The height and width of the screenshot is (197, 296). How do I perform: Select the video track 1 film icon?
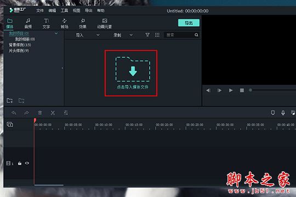[x=8, y=163]
